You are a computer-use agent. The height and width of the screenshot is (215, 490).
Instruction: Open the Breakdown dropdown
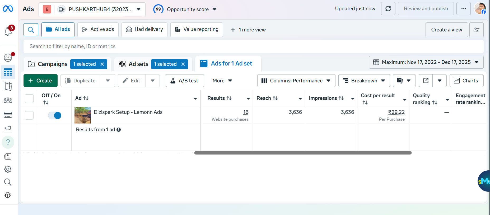coord(364,81)
